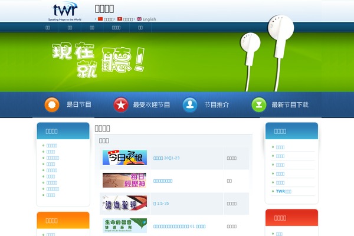The height and width of the screenshot is (236, 354).
Task: Open the episode link containing 01
Action: [179, 227]
